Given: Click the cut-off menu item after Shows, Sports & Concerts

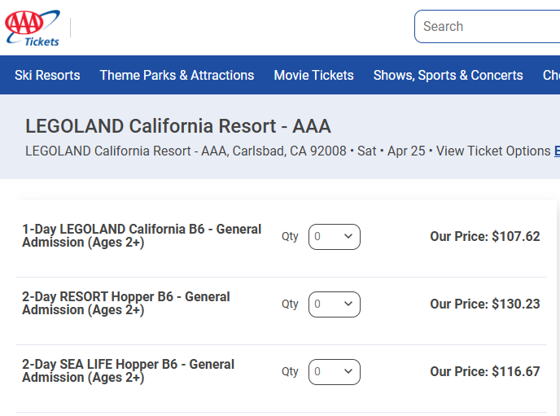Looking at the screenshot, I should tap(551, 75).
